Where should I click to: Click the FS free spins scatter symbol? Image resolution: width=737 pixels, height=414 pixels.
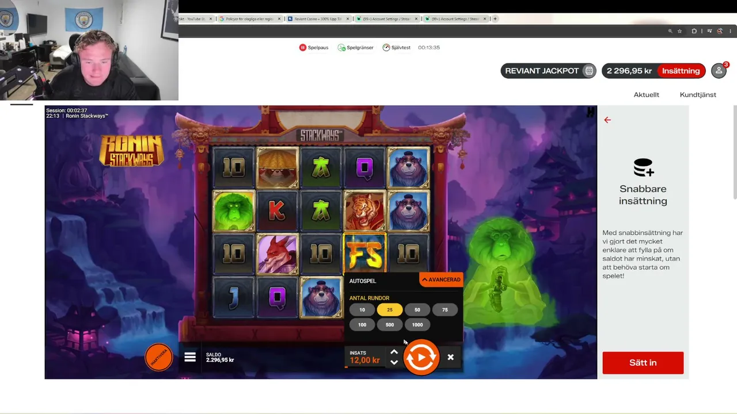tap(364, 254)
